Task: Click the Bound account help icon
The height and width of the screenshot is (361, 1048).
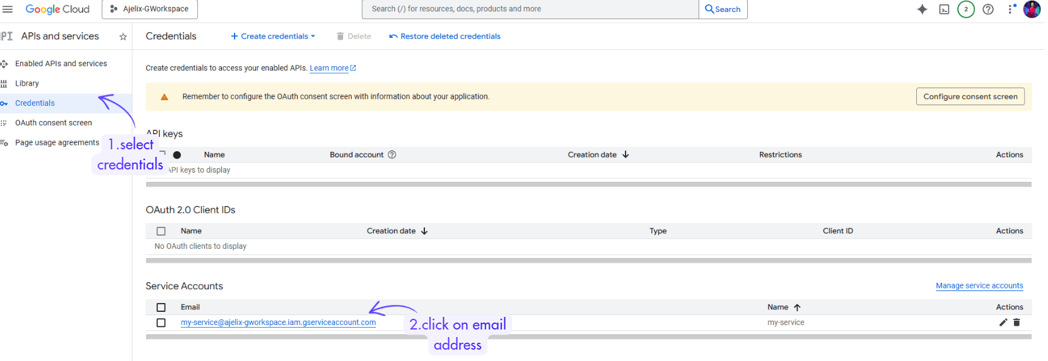Action: point(392,154)
